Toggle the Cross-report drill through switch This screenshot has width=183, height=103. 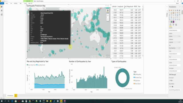point(172,80)
